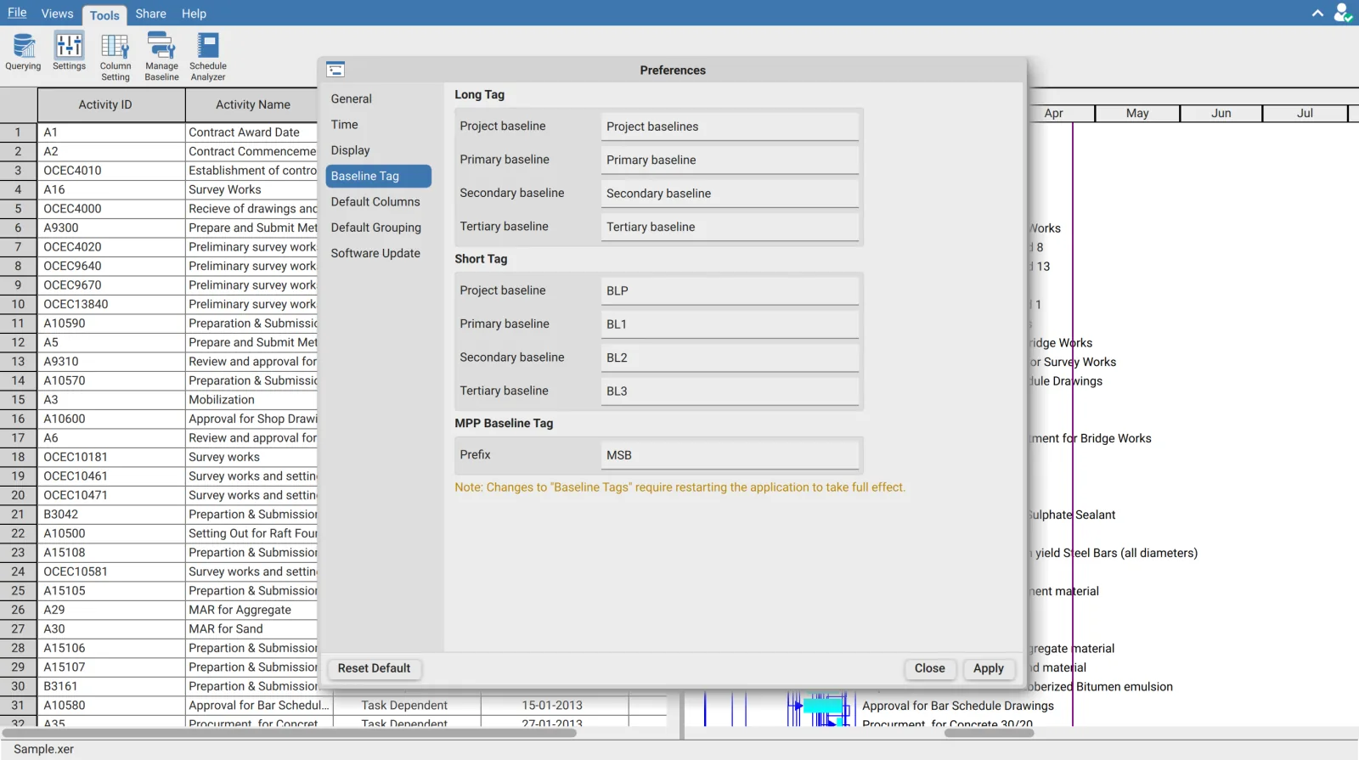Select Contract Award Date cell

click(251, 132)
